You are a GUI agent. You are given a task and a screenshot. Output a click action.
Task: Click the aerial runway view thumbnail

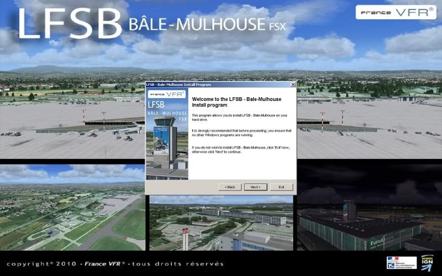click(x=72, y=208)
